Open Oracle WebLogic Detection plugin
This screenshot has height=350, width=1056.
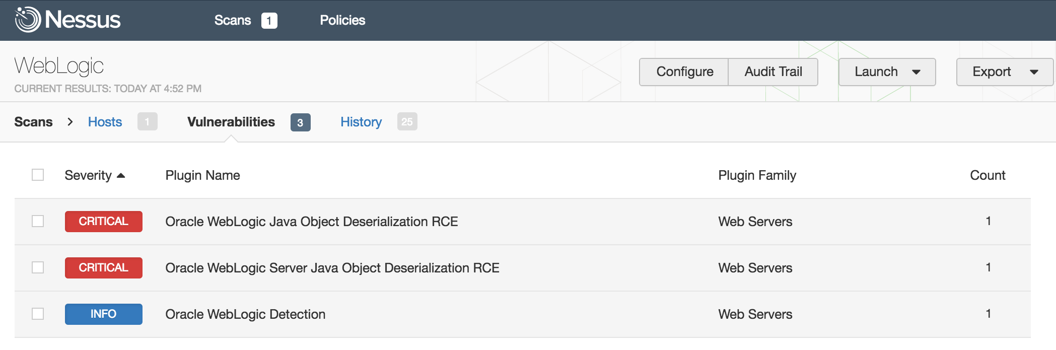(245, 314)
